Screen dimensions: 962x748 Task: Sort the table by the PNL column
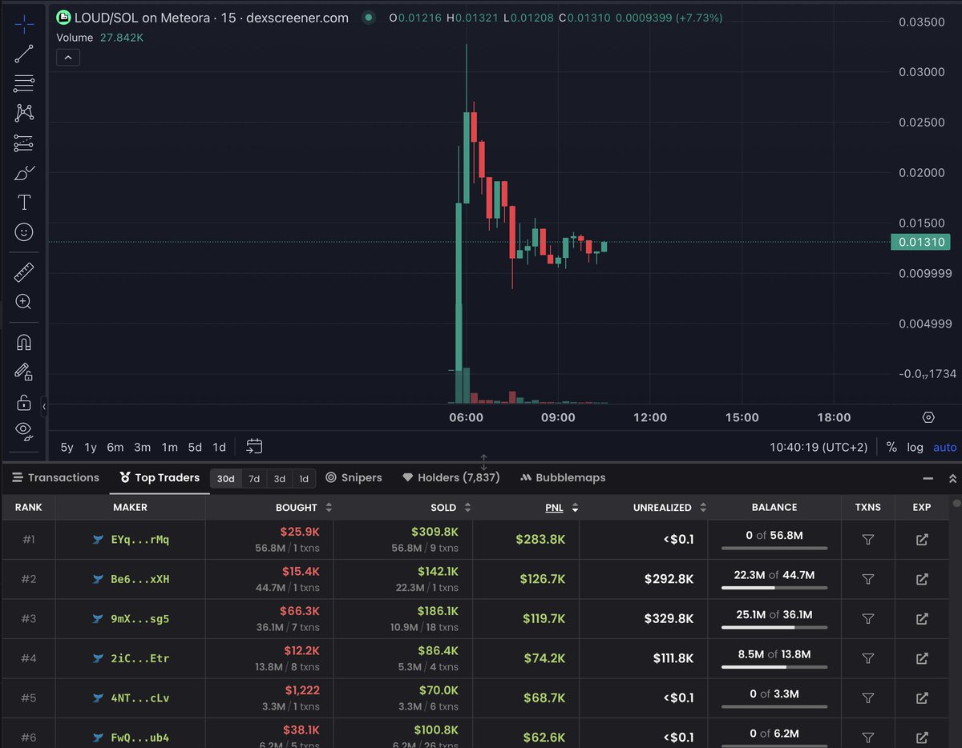click(x=561, y=508)
